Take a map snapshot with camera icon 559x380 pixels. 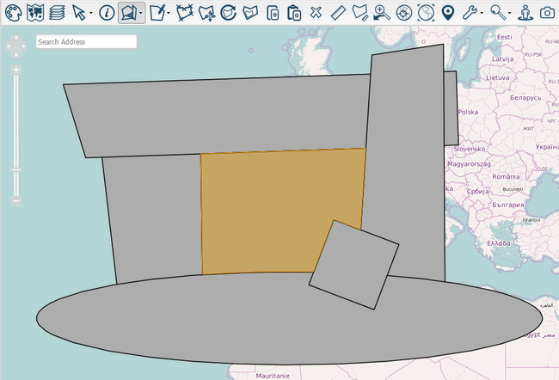coord(548,12)
